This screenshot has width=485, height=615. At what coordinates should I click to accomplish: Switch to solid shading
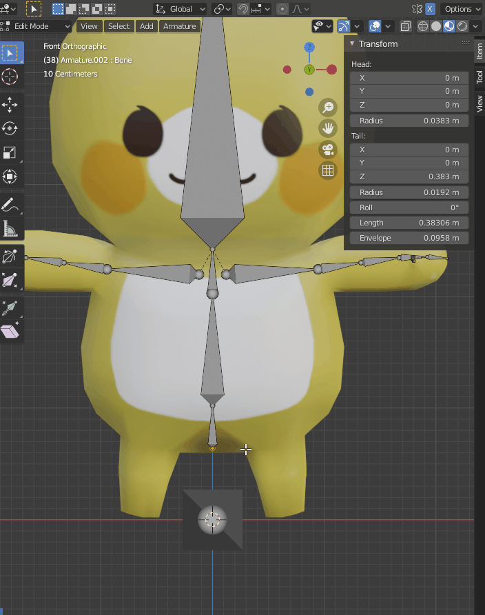pyautogui.click(x=436, y=26)
